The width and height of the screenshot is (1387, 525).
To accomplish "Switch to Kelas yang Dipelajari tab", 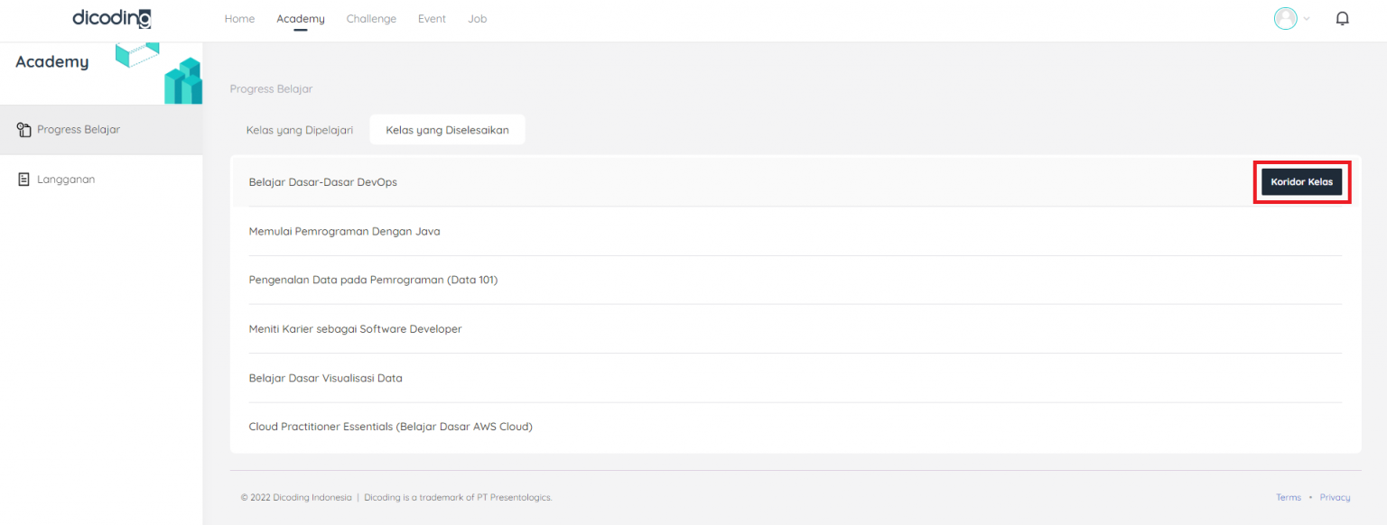I will click(299, 130).
